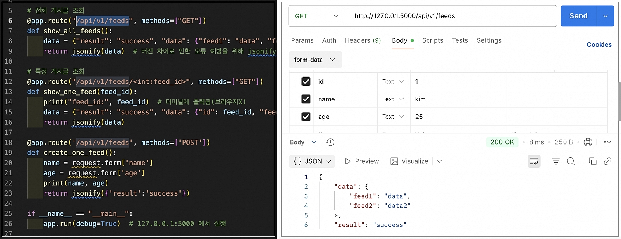
Task: Search within the response body
Action: (571, 161)
